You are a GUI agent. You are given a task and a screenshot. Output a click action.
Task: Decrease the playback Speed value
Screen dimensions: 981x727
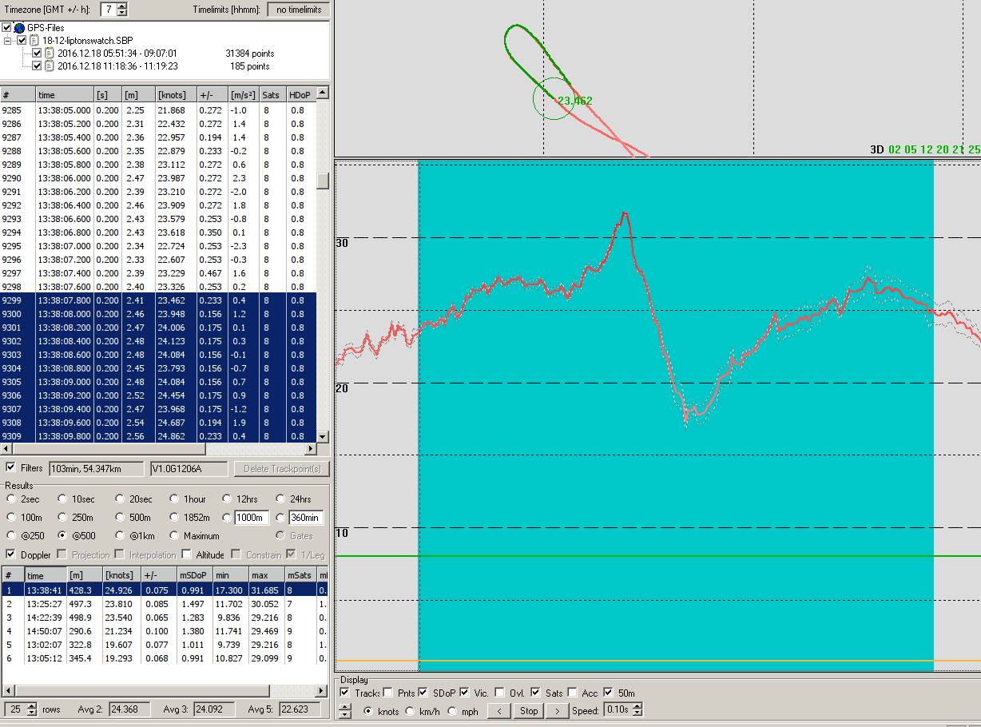(x=638, y=713)
